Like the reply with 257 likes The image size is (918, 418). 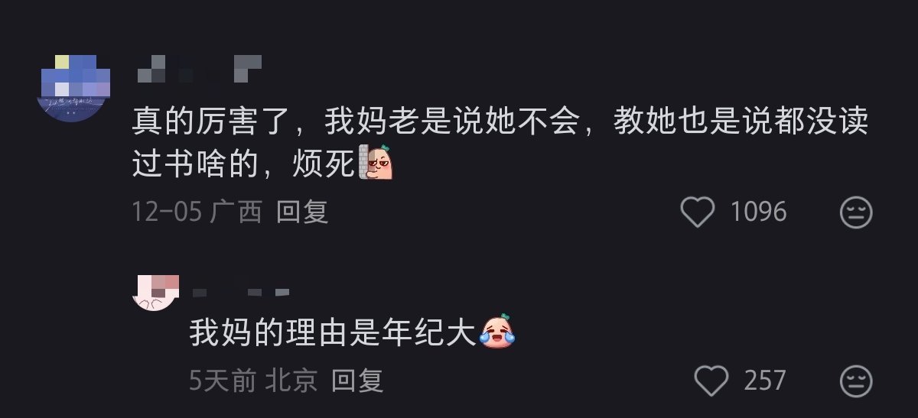click(711, 380)
